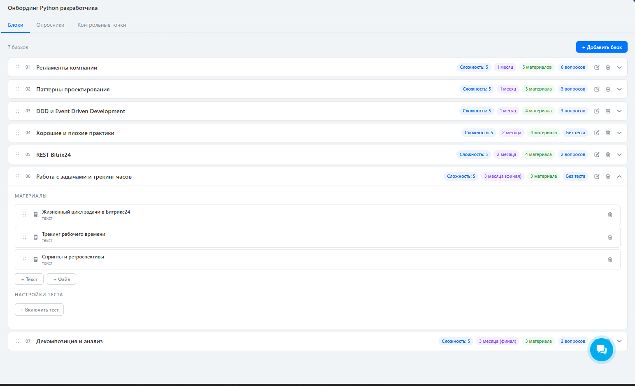
Task: Add a file material with + Файл
Action: tap(61, 279)
